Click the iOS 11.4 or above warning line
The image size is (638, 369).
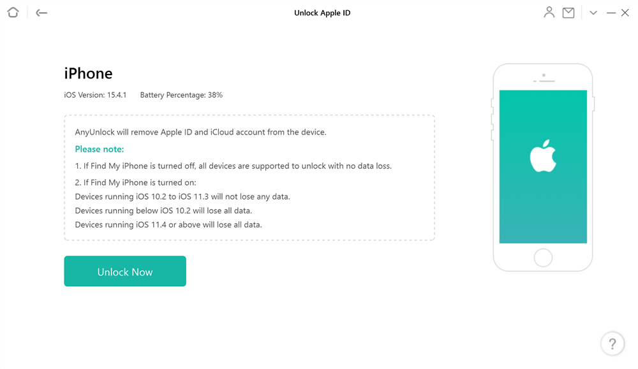(168, 225)
